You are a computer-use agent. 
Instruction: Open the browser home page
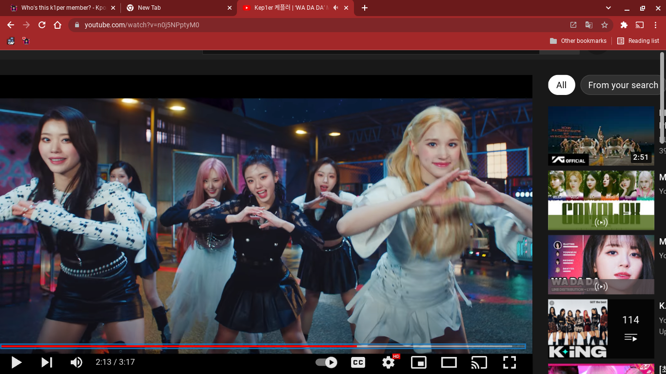[58, 25]
